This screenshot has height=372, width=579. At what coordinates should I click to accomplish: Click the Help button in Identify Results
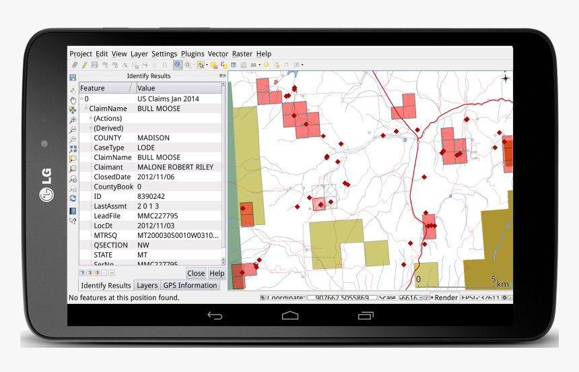pos(217,274)
